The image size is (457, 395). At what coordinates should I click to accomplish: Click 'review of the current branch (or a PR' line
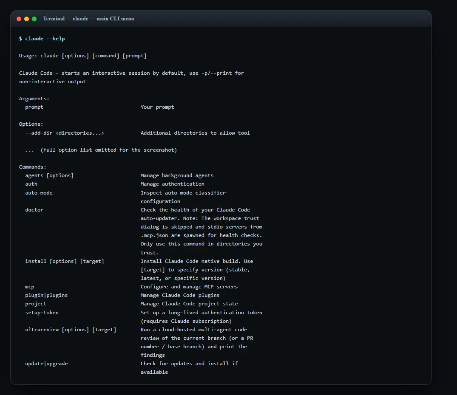point(197,338)
